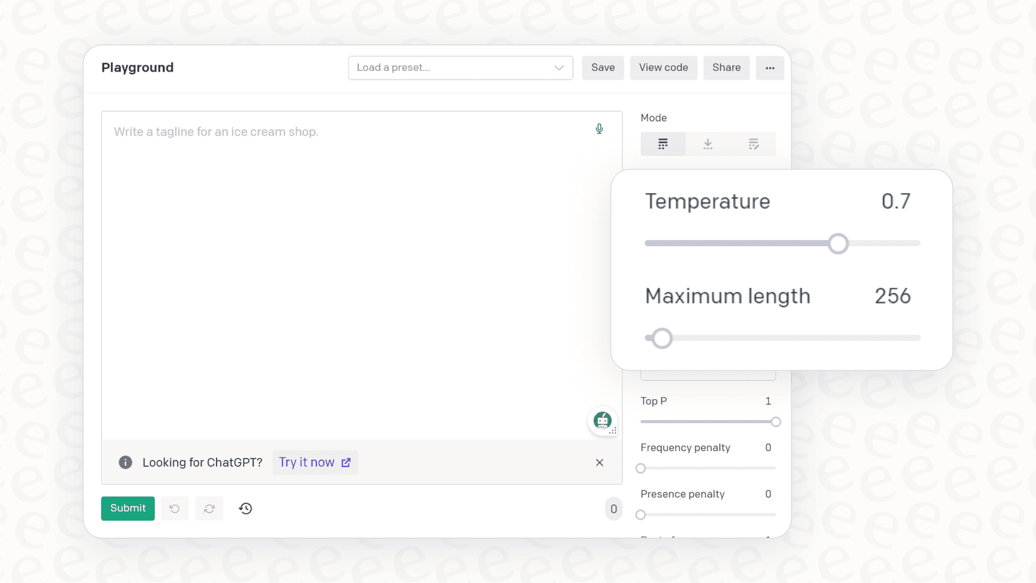Follow the Try it now link
The width and height of the screenshot is (1036, 583).
click(x=315, y=462)
